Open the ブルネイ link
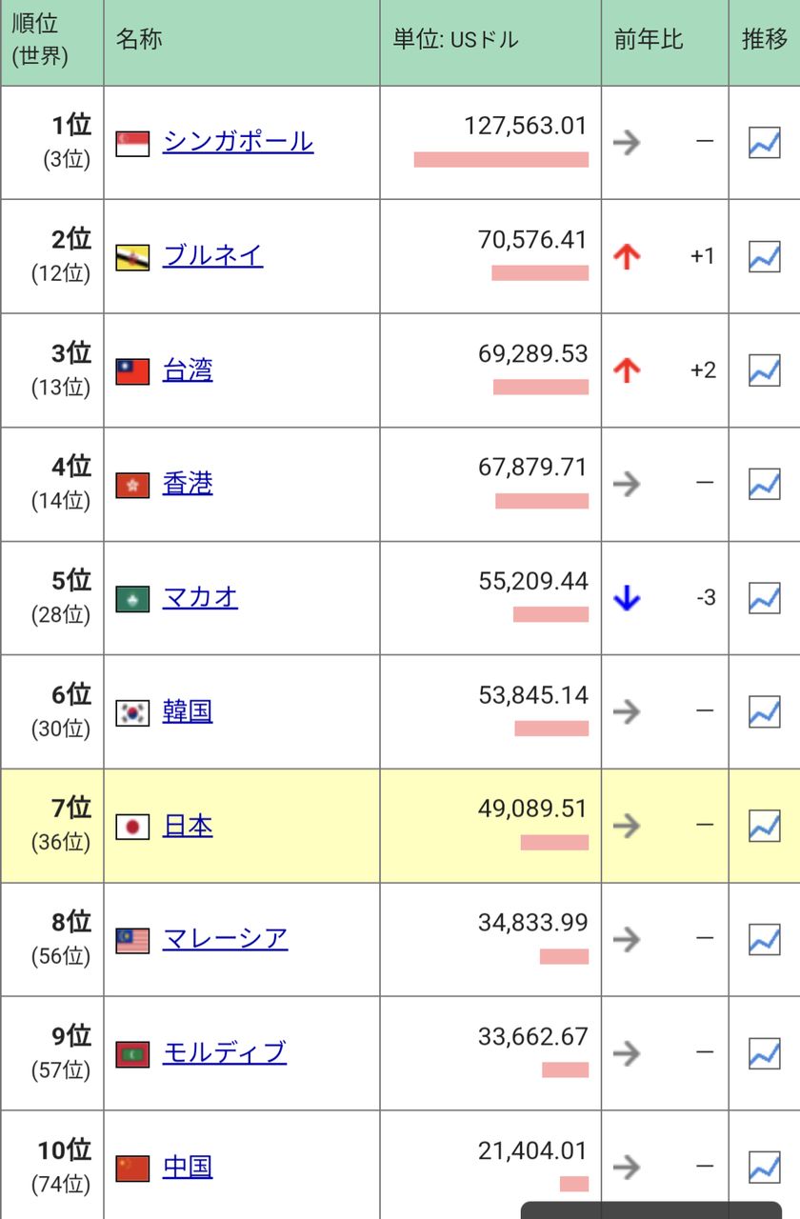This screenshot has width=800, height=1219. tap(213, 255)
